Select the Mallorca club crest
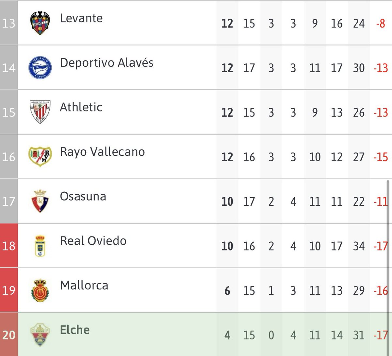 click(40, 290)
